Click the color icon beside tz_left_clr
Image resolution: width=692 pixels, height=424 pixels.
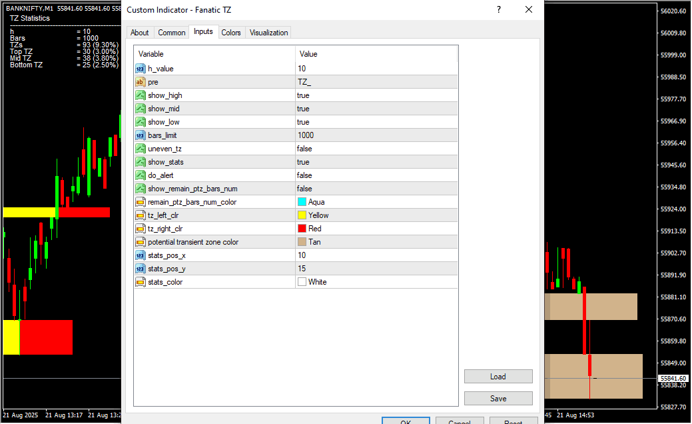point(141,215)
